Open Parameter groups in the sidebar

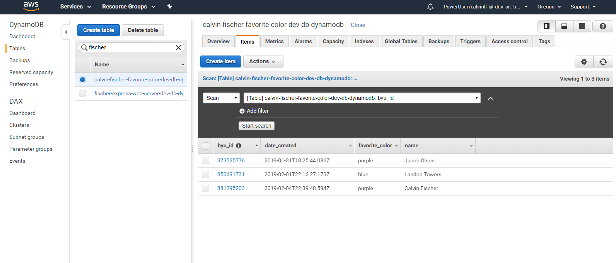(31, 149)
